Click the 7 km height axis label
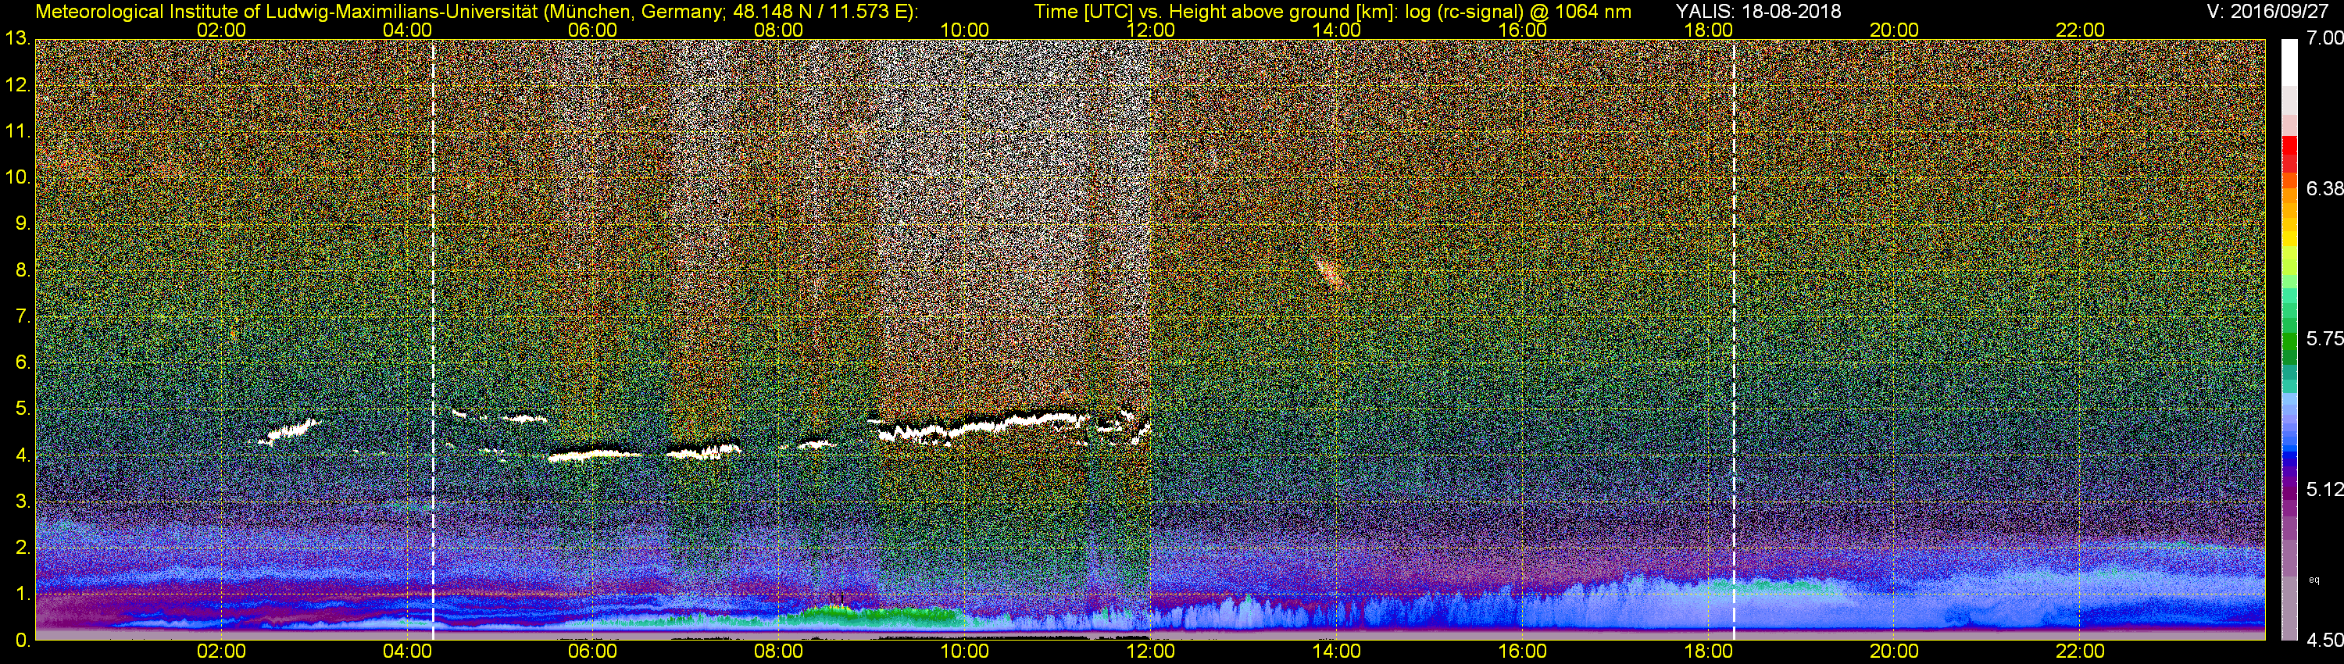This screenshot has height=664, width=2344. 22,316
